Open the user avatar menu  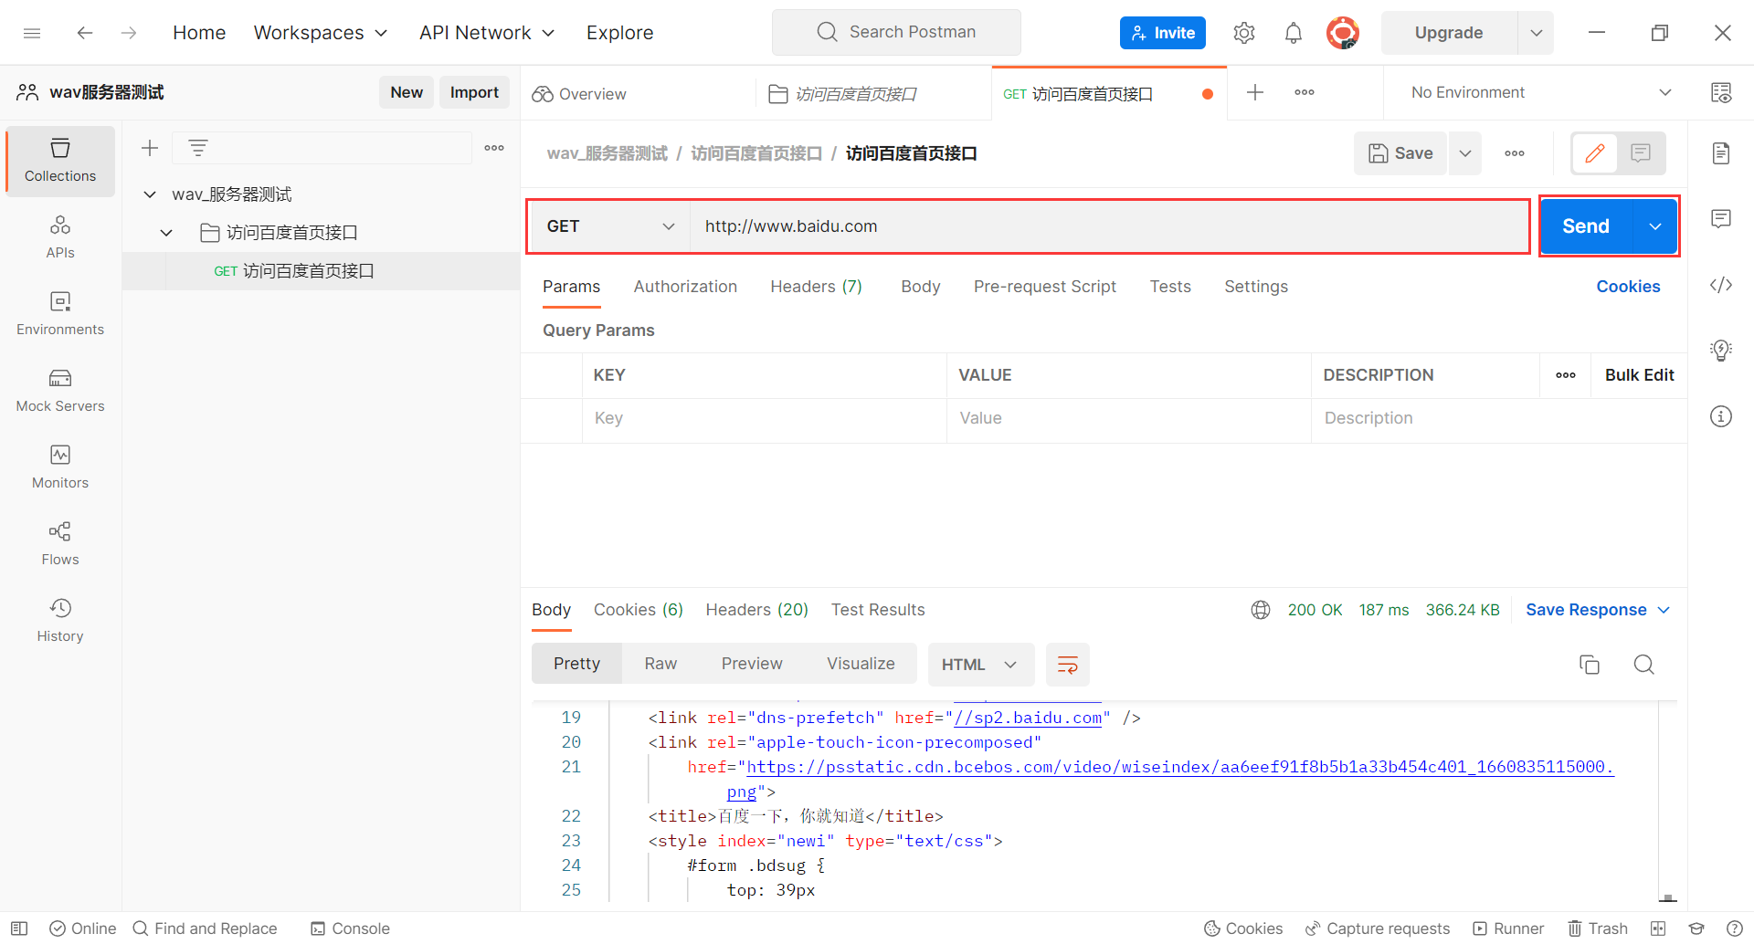[x=1343, y=33]
